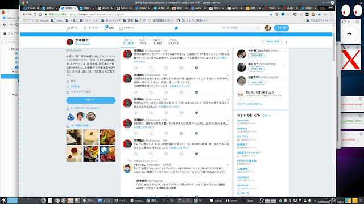Open the GitHub octocat bookmark icon

[178, 20]
